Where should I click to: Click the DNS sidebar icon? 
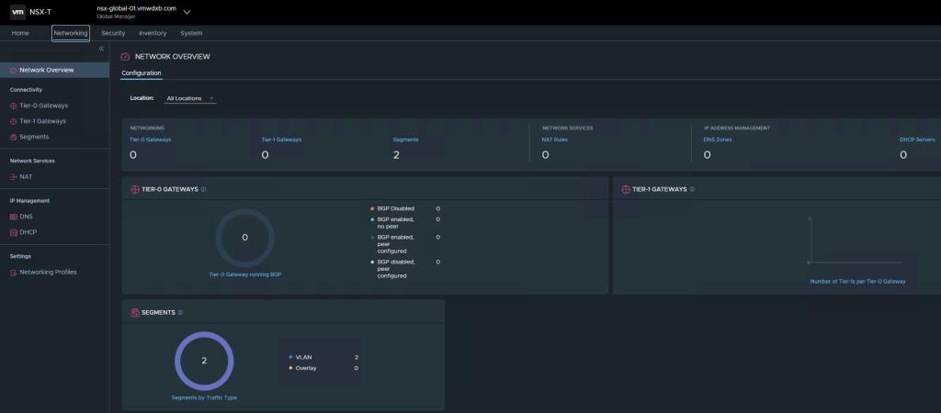click(x=13, y=217)
